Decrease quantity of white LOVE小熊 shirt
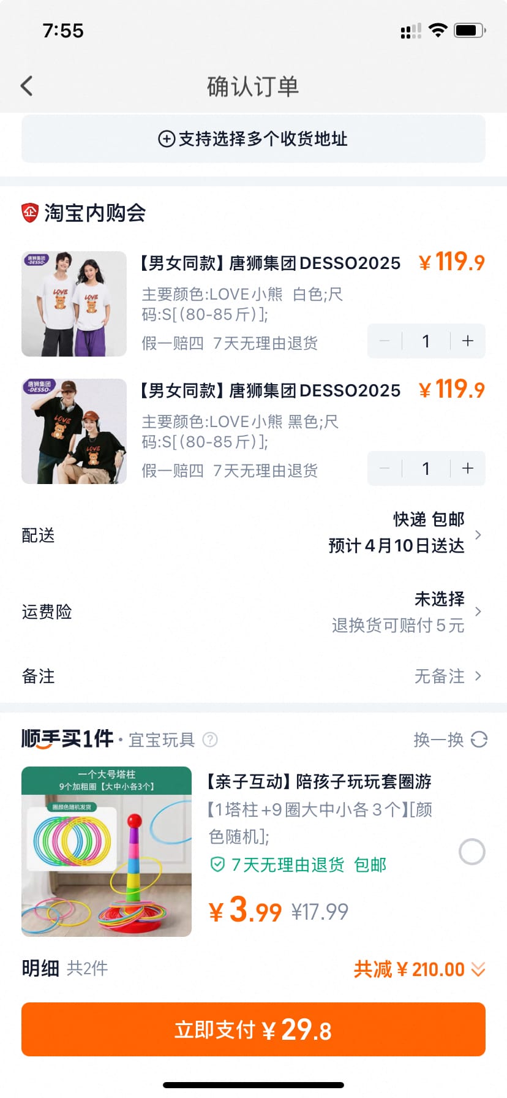This screenshot has width=507, height=1098. 385,341
